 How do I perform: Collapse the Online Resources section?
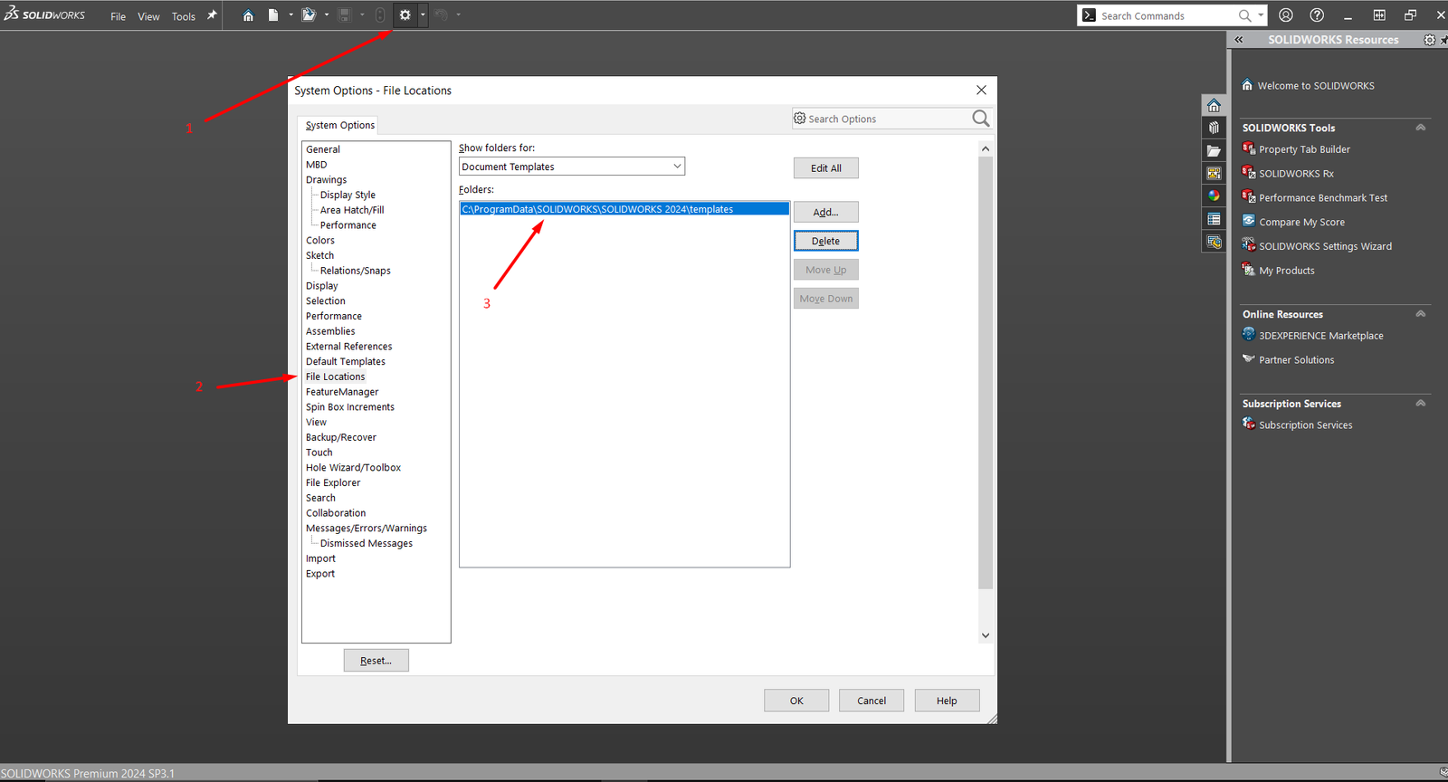pos(1420,314)
